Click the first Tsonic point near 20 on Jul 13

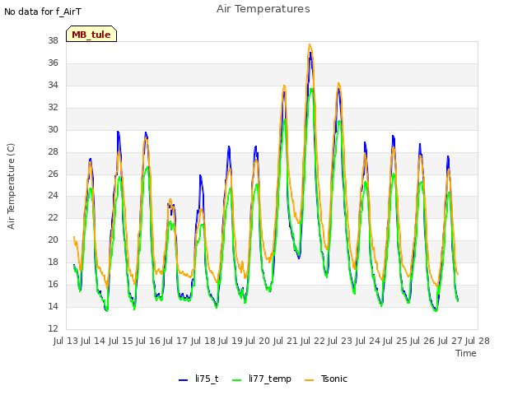coord(74,237)
